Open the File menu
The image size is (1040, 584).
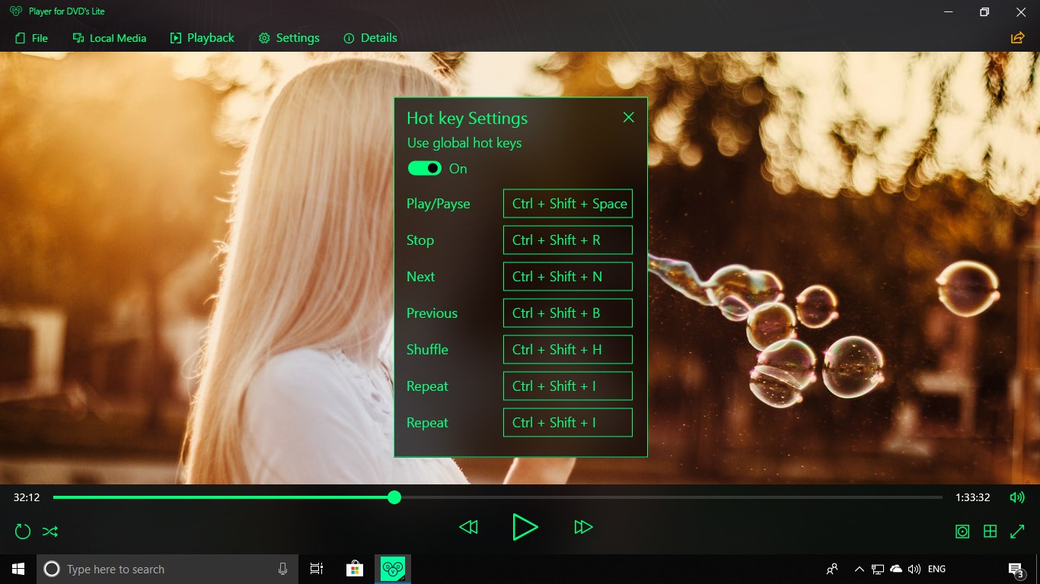pos(30,37)
